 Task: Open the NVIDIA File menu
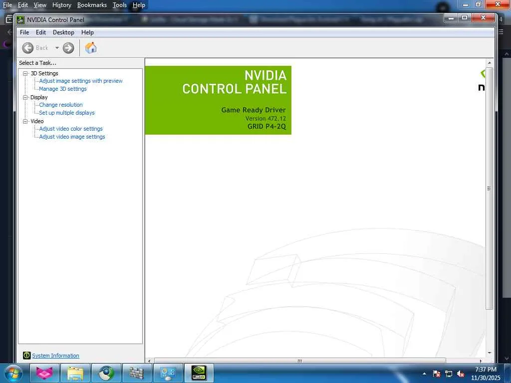24,32
